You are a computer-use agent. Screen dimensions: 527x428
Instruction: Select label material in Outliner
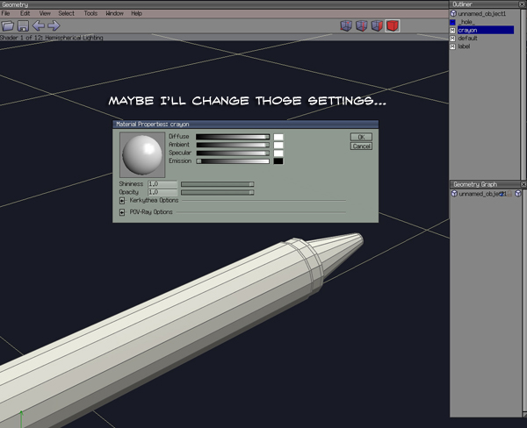[x=464, y=46]
